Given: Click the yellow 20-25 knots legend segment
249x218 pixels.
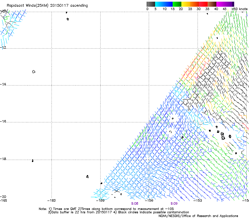Looking at the screenshot, I should pyautogui.click(x=186, y=4).
